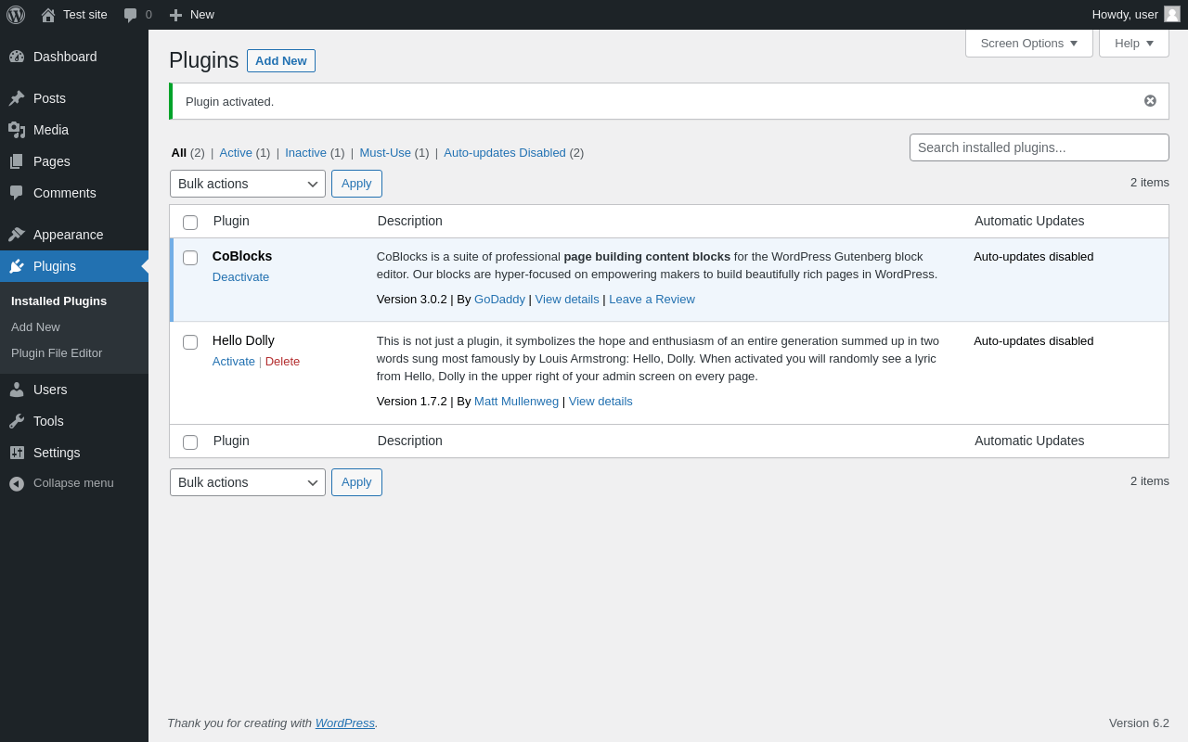Open the Settings sliders icon

(17, 453)
